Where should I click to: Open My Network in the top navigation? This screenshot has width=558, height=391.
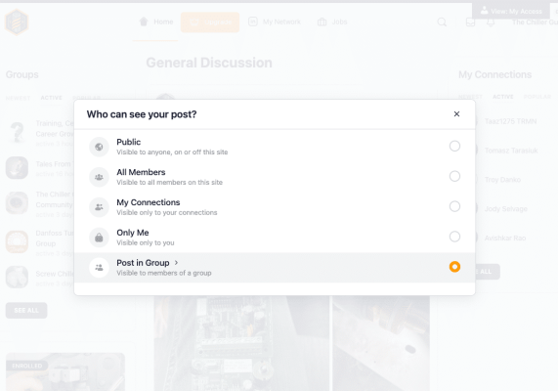click(275, 22)
